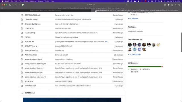Click the privacy shield icon
182x102 pixels.
pos(169,5)
